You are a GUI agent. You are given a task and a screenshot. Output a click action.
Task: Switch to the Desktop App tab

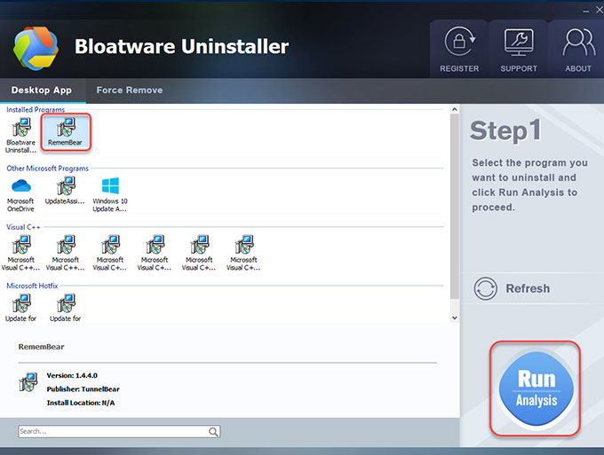(x=42, y=90)
